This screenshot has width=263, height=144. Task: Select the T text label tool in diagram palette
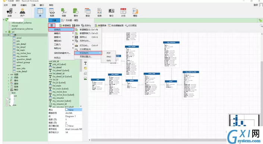point(85,63)
